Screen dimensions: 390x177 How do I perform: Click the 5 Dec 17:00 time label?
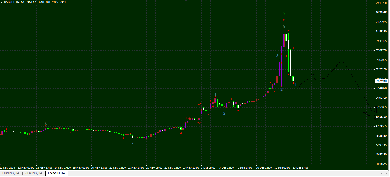tap(245, 168)
